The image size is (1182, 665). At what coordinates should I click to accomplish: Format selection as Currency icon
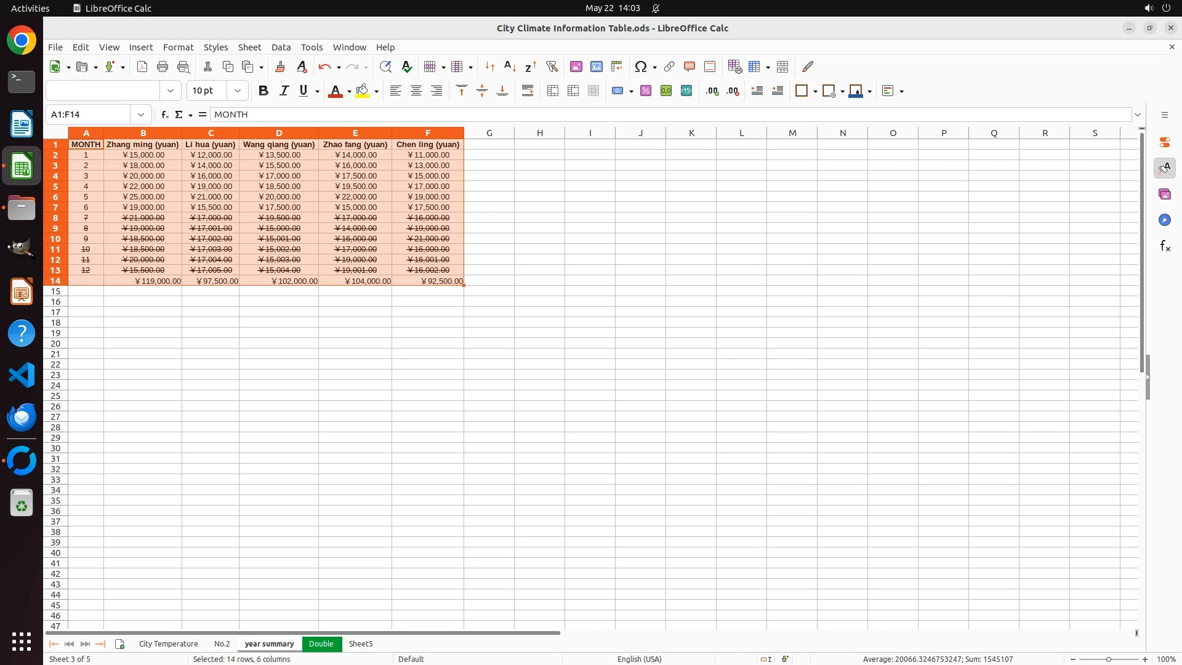point(617,91)
